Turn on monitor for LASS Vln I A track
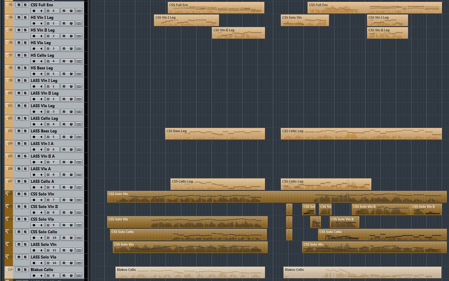The width and height of the screenshot is (449, 281). point(41,150)
